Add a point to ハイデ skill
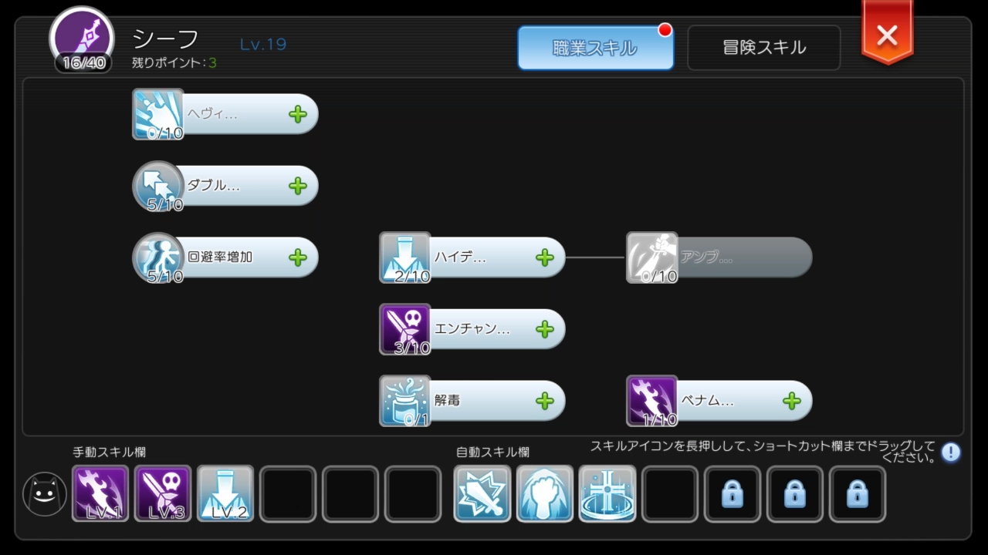 coord(545,257)
